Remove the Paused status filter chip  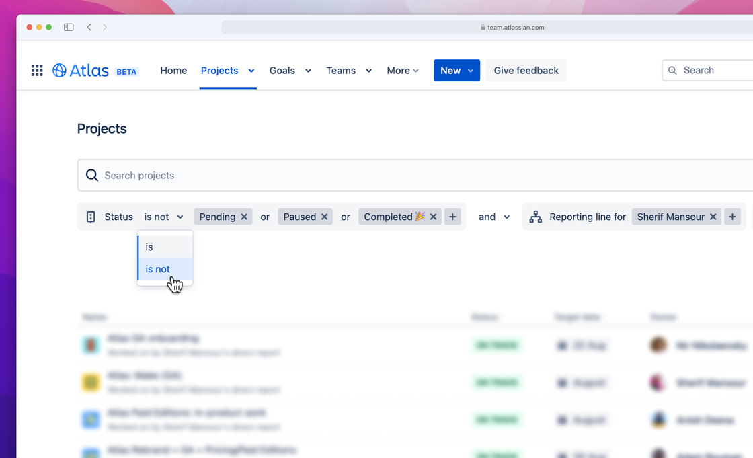(323, 217)
